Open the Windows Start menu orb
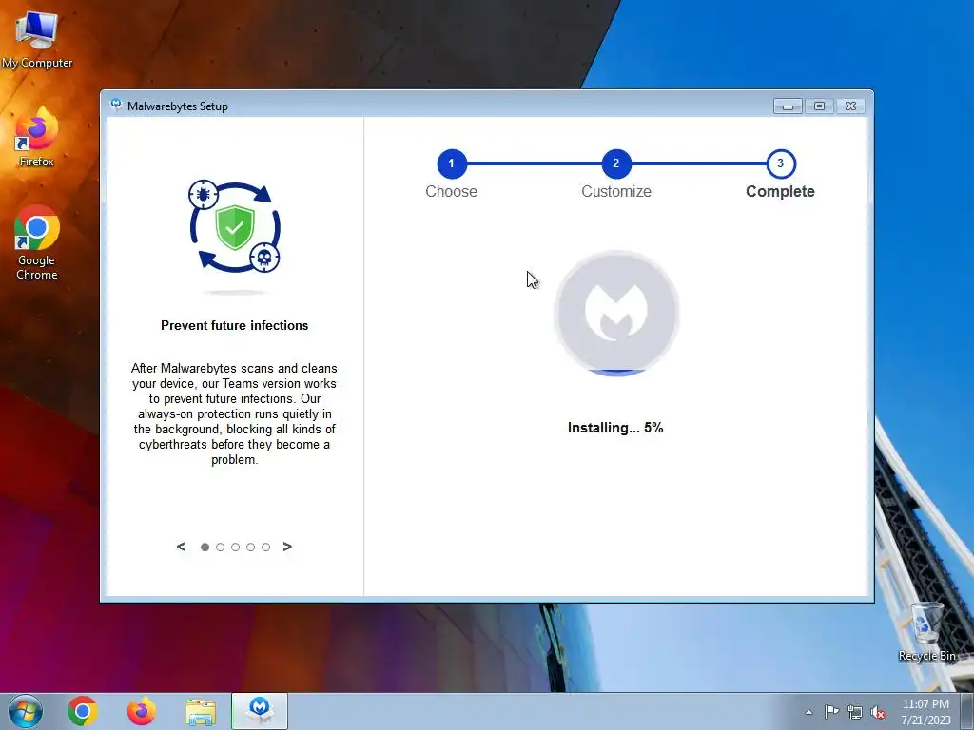 26,711
